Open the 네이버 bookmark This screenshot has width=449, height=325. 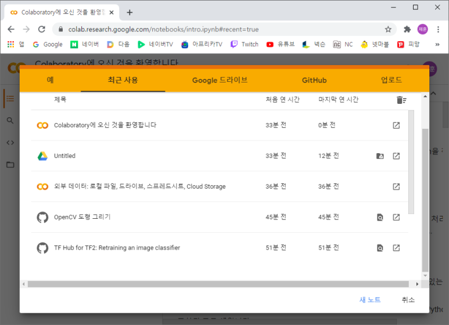coord(85,44)
